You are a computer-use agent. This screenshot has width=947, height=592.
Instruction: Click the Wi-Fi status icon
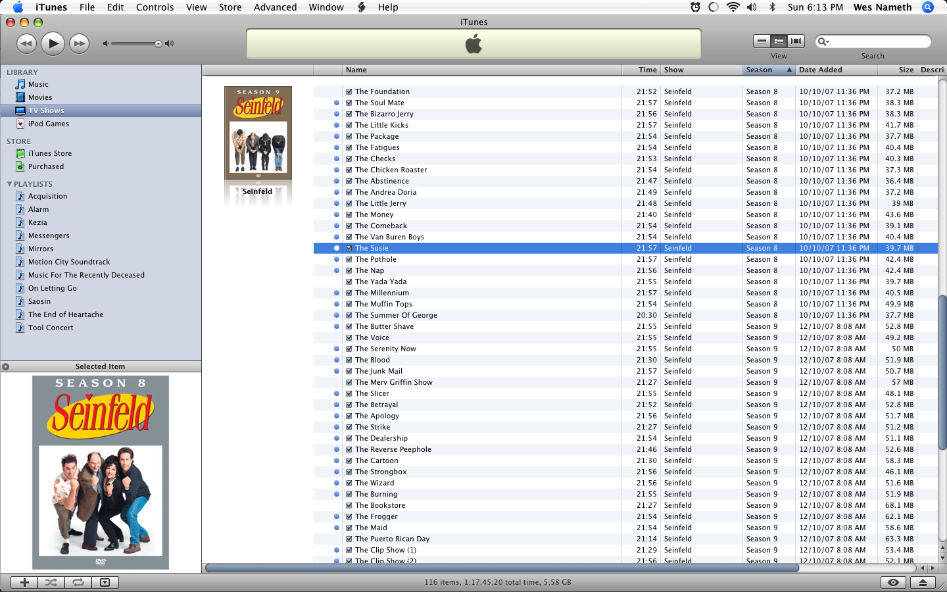point(733,7)
